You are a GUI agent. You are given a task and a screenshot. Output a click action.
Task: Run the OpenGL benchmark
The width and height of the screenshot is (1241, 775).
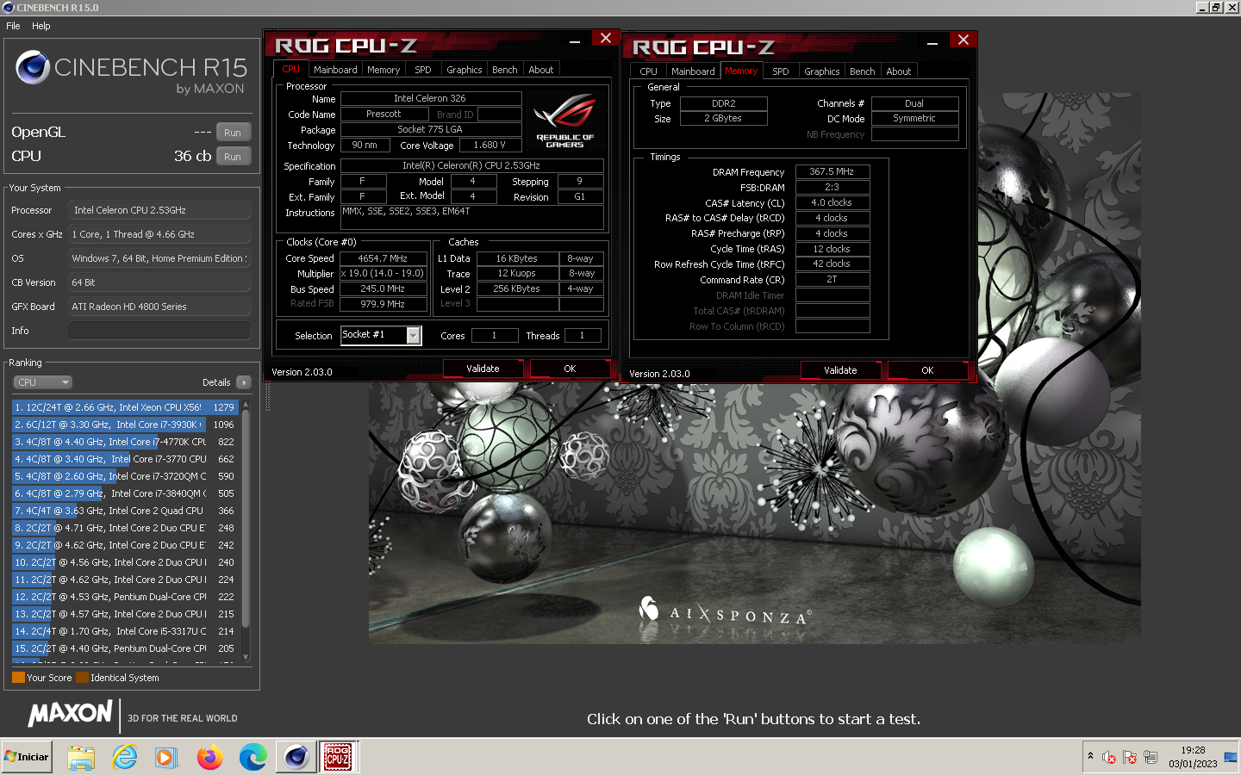click(233, 133)
